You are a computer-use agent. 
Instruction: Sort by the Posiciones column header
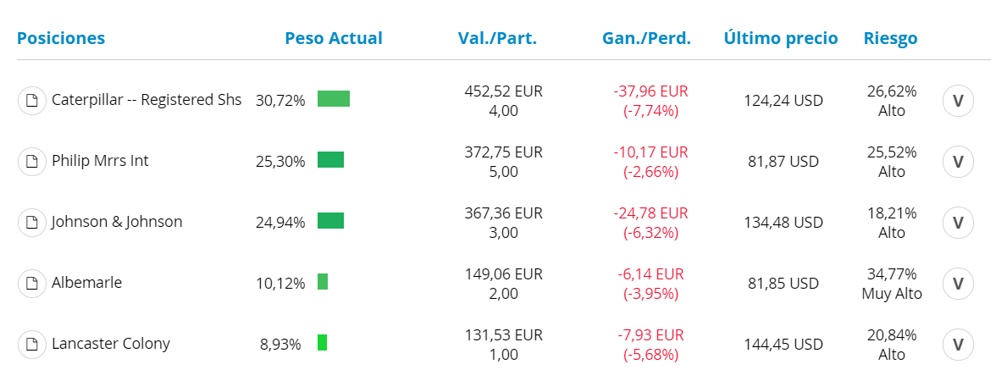point(61,39)
